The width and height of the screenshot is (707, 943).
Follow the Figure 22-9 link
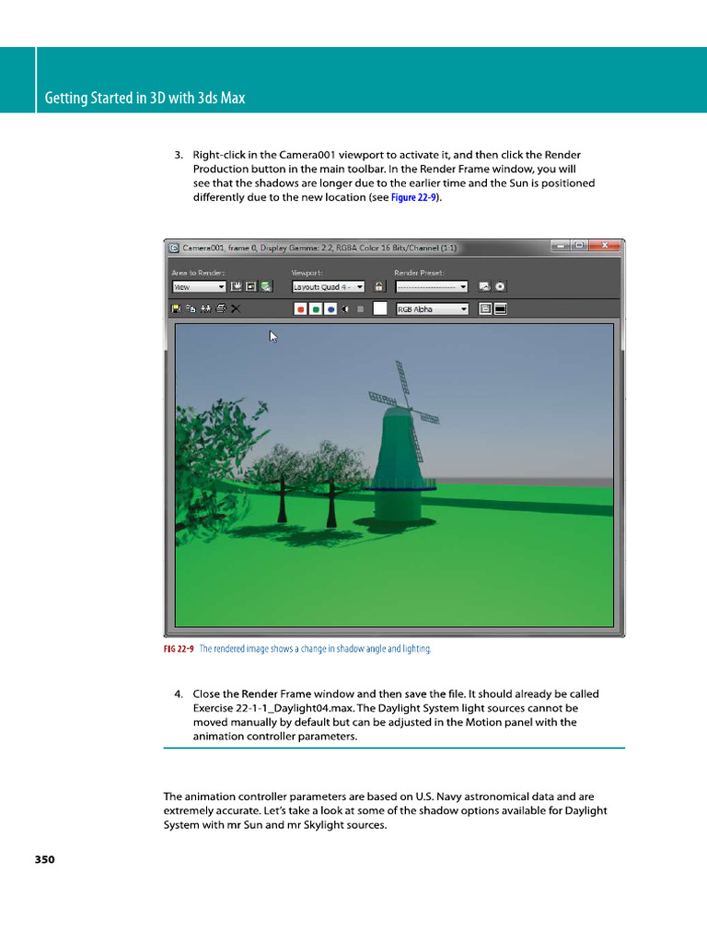(415, 197)
